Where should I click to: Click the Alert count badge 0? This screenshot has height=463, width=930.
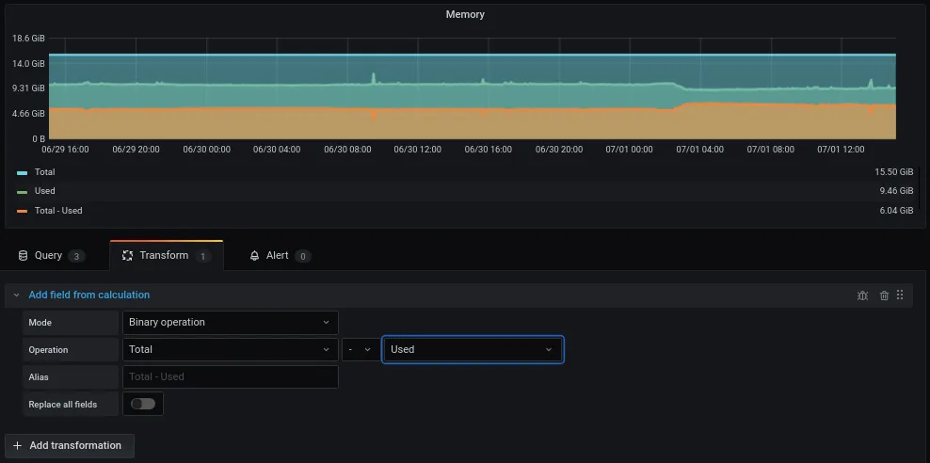pos(303,257)
